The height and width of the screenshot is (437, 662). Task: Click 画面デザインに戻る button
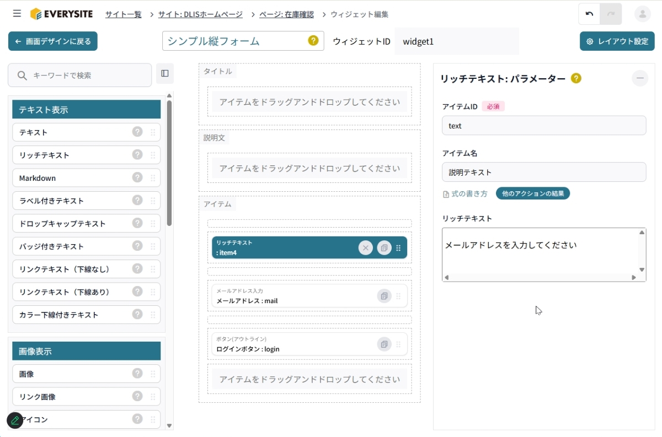(53, 41)
